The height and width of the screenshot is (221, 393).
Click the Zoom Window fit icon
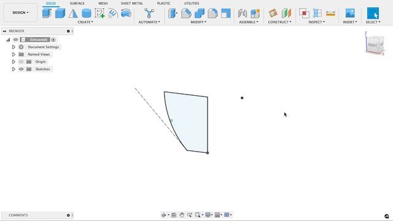198,215
